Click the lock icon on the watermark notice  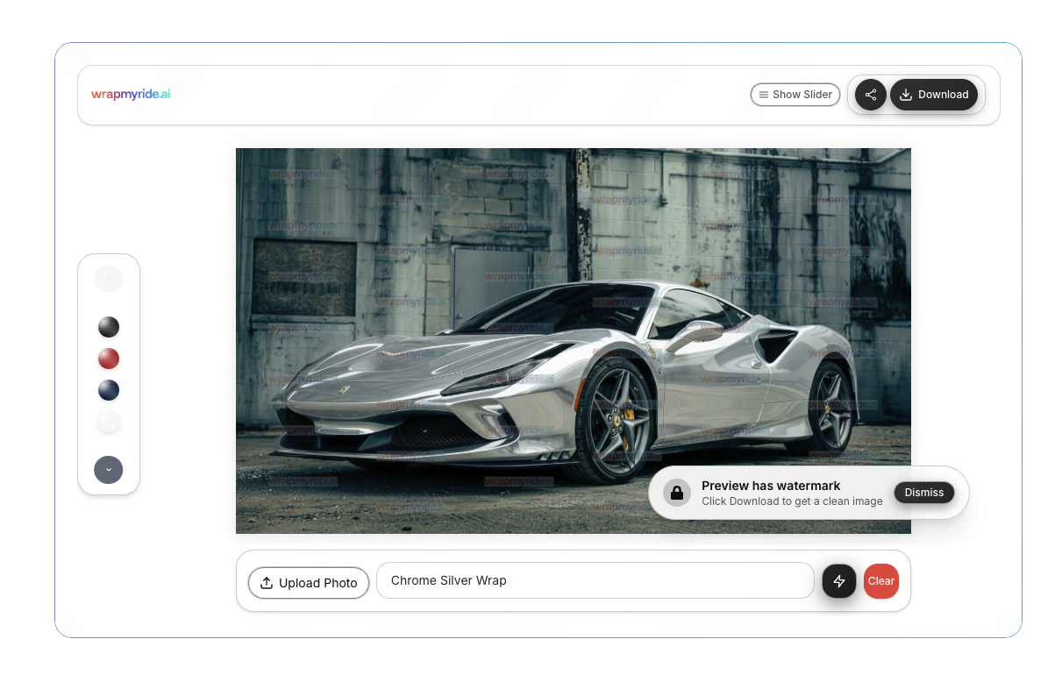(677, 493)
